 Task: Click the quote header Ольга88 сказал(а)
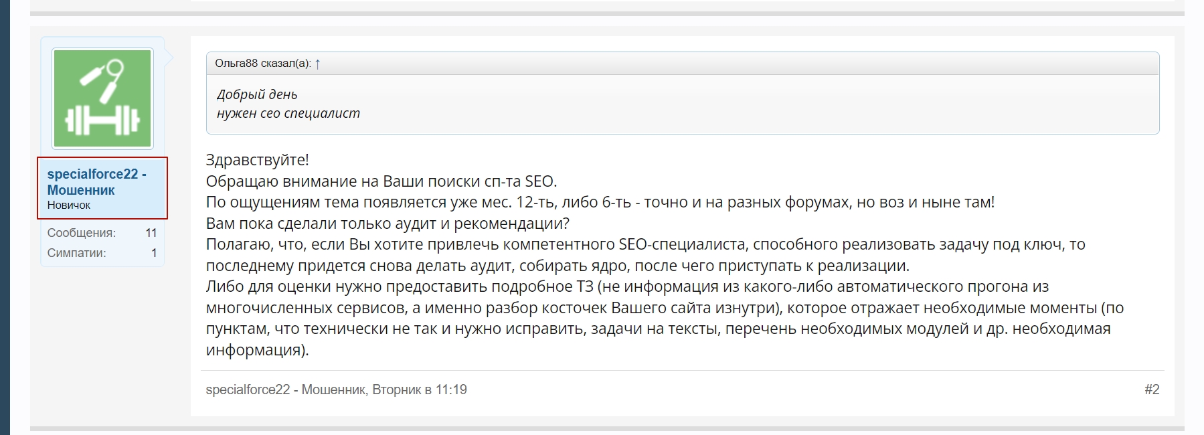pos(262,64)
